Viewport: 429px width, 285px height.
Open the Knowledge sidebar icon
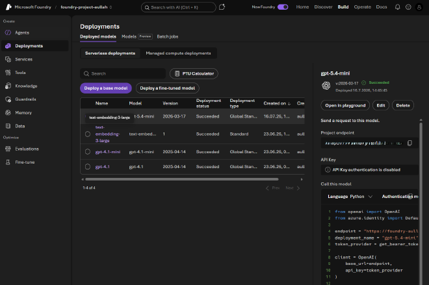[8, 86]
